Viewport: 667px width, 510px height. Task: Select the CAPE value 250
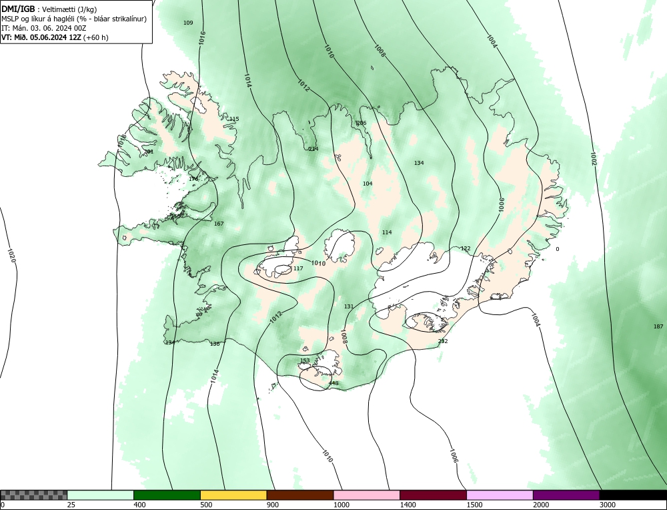point(175,216)
